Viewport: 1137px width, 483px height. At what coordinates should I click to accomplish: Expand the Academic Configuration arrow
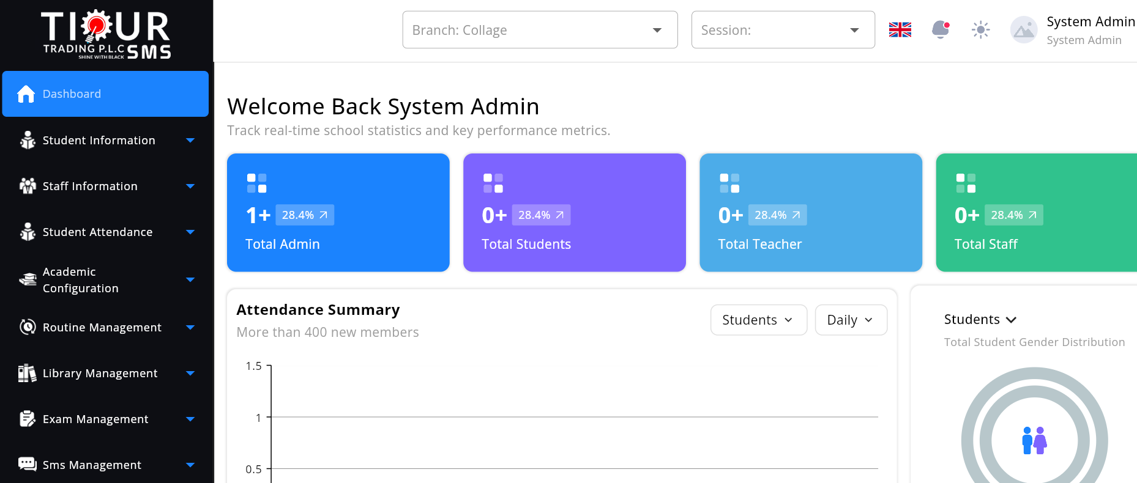(x=190, y=279)
